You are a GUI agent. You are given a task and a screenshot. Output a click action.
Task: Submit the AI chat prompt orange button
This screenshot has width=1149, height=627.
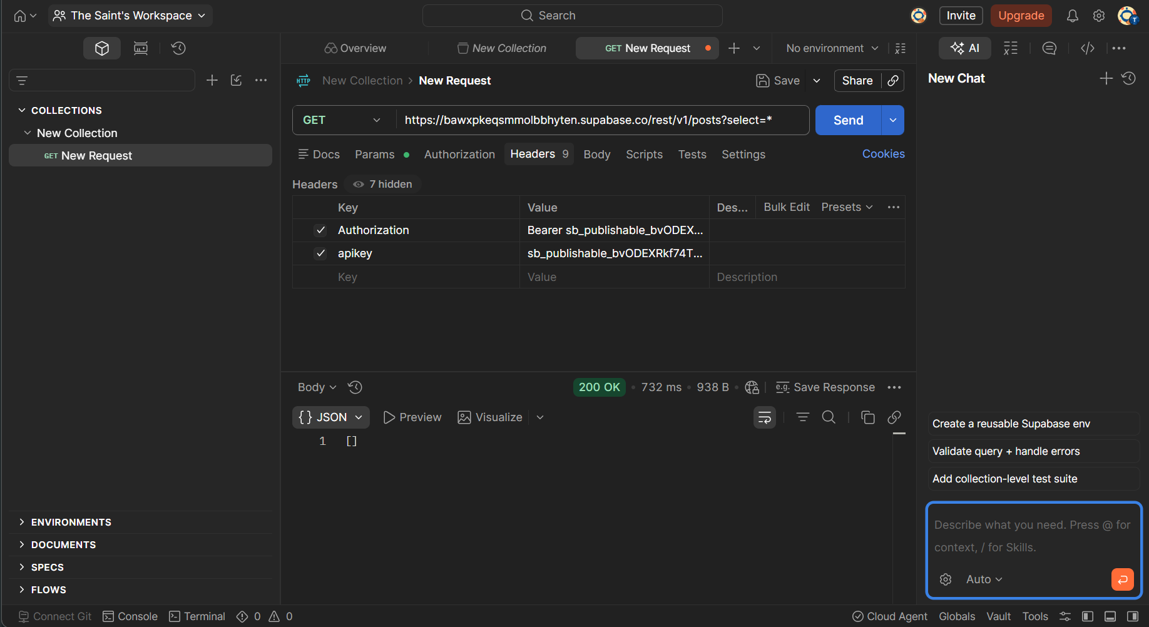[1123, 579]
